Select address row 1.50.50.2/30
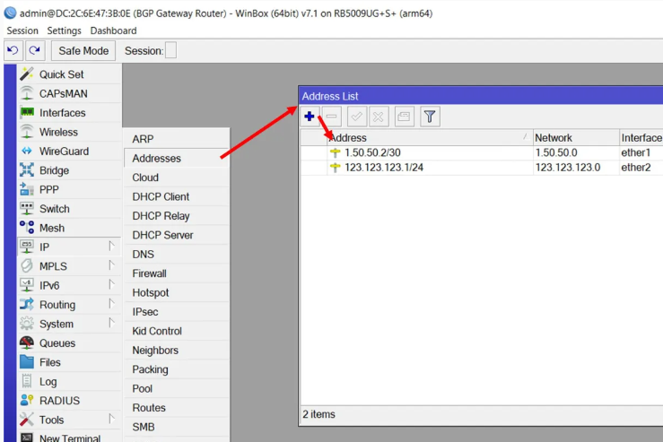The height and width of the screenshot is (442, 663). click(482, 152)
